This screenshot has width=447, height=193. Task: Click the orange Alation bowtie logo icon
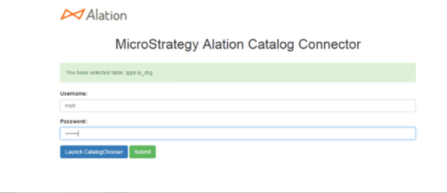pyautogui.click(x=72, y=14)
